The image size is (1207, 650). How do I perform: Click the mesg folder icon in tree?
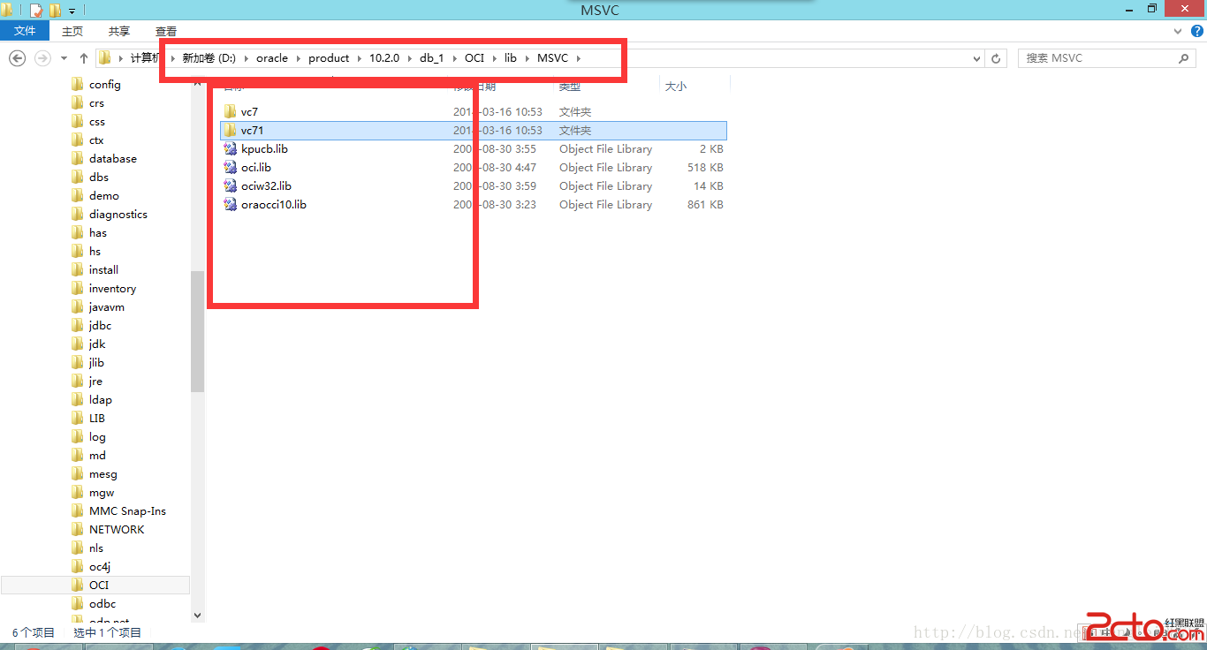coord(78,474)
